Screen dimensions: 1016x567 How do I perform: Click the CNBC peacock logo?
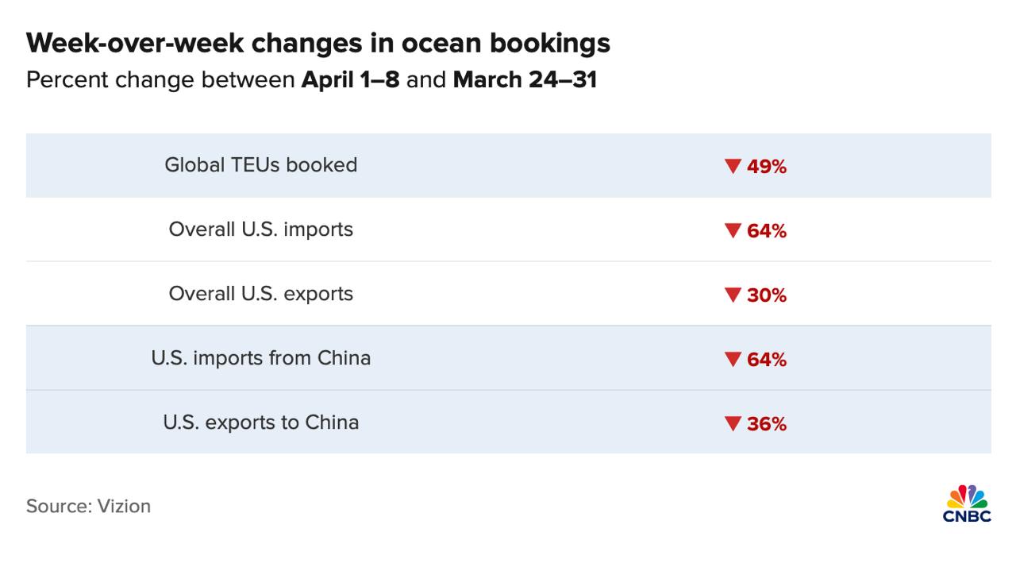(967, 503)
